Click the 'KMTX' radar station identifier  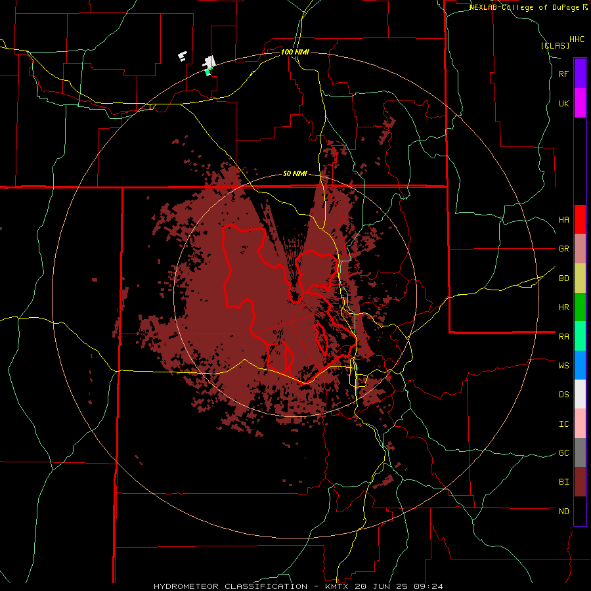[x=337, y=586]
